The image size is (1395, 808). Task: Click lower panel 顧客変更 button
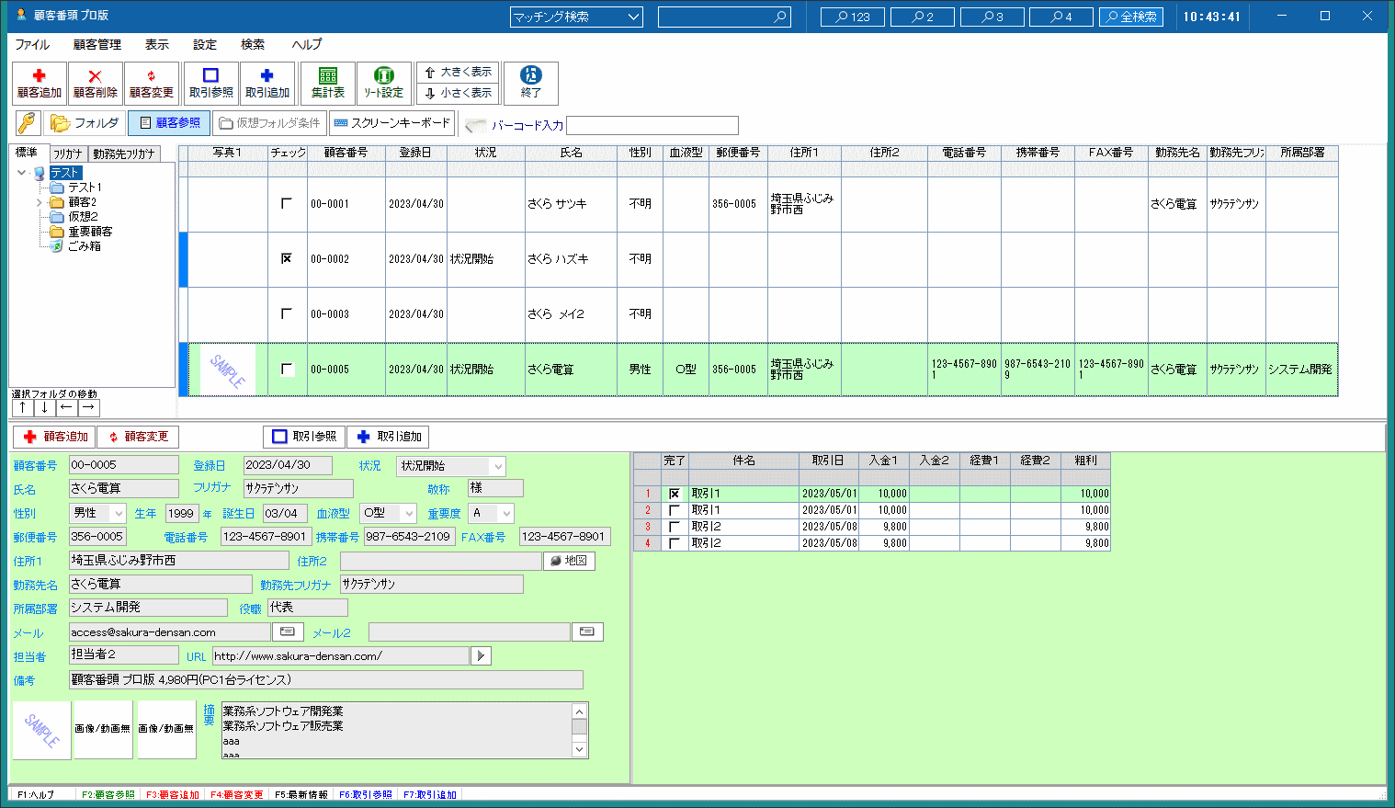tap(138, 437)
